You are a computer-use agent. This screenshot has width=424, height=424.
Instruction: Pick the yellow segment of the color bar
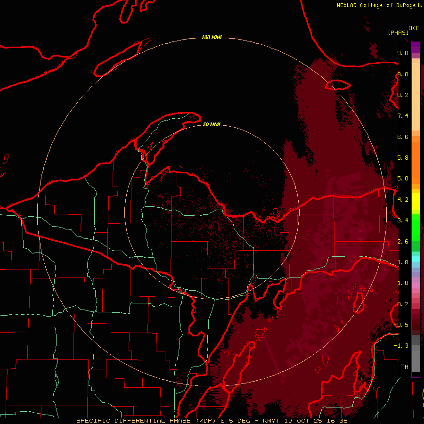(x=416, y=202)
